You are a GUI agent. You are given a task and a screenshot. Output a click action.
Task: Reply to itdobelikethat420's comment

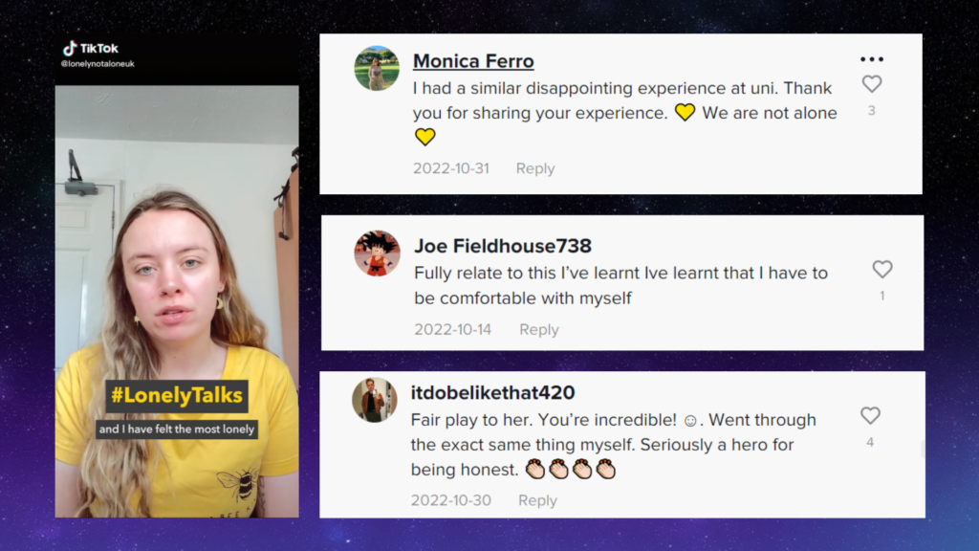click(537, 500)
